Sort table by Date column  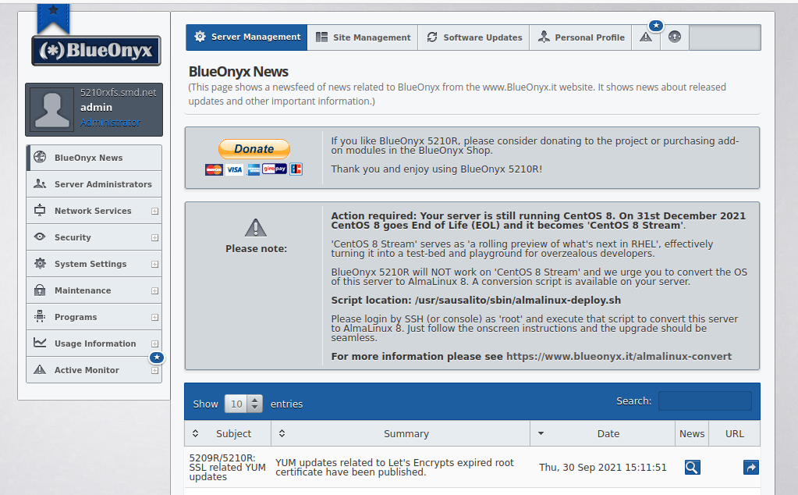coord(602,433)
